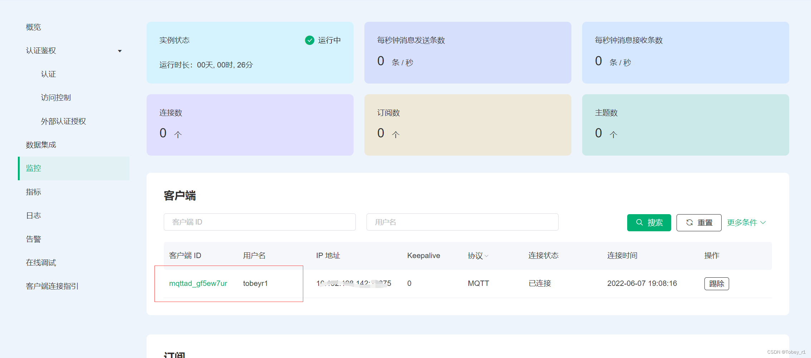Click the 连接数 card
811x358 pixels.
point(250,125)
